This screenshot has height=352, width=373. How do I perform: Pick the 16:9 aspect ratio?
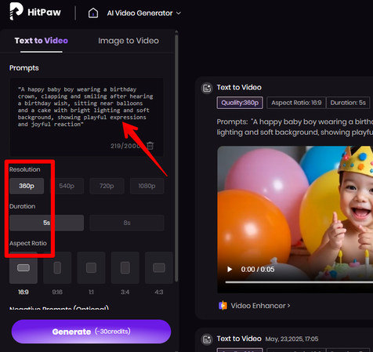click(x=24, y=268)
